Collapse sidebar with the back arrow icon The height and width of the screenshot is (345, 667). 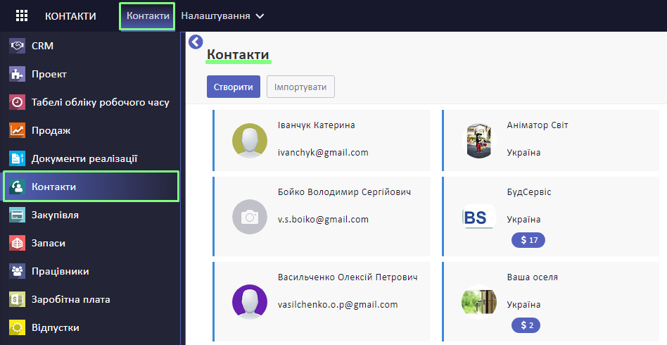click(x=196, y=42)
